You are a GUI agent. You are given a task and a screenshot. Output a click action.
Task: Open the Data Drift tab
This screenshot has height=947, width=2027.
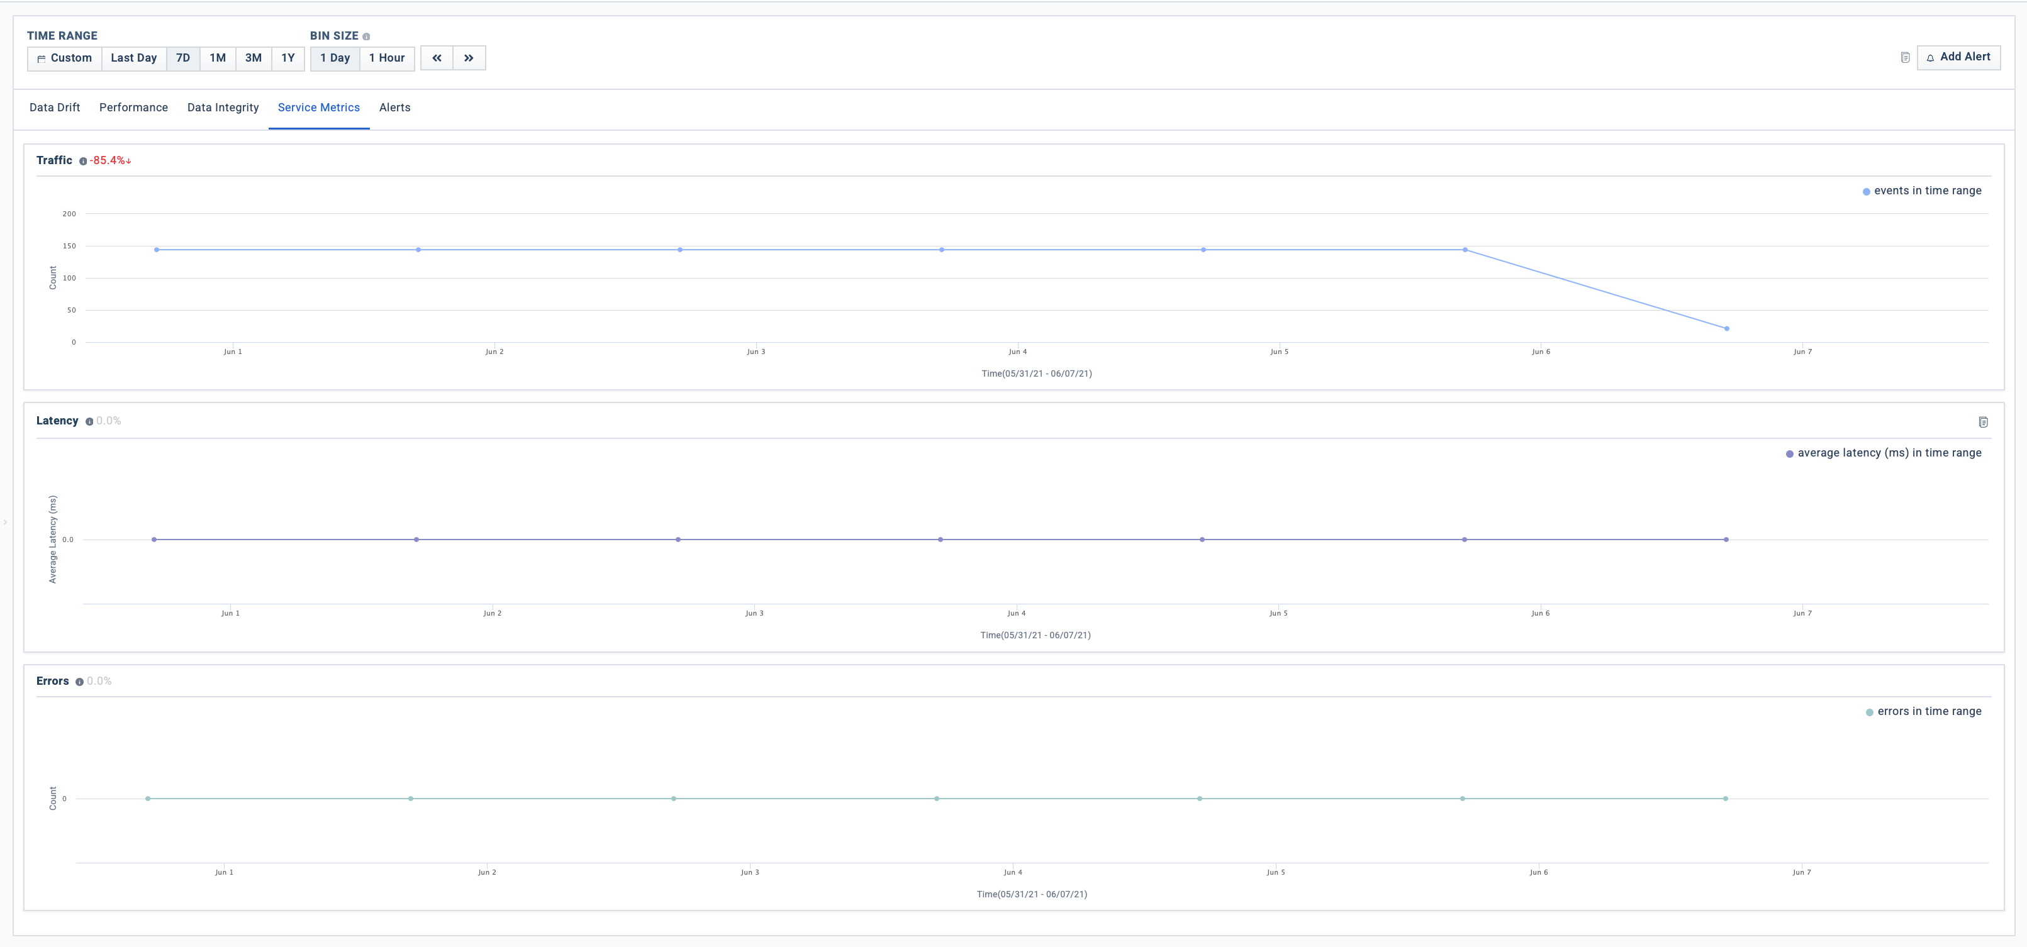pyautogui.click(x=54, y=108)
